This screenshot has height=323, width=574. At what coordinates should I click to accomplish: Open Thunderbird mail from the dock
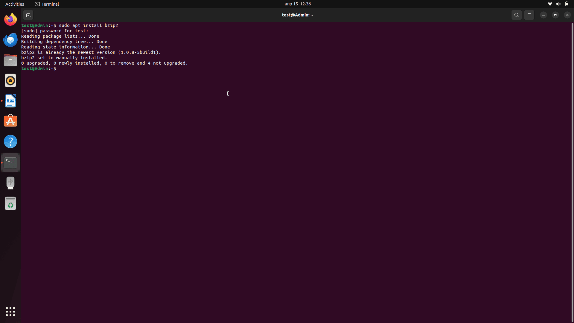click(10, 40)
